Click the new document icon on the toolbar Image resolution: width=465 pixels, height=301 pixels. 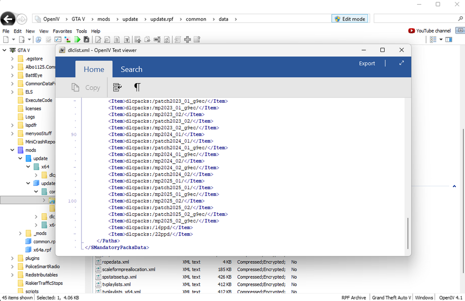click(x=6, y=39)
